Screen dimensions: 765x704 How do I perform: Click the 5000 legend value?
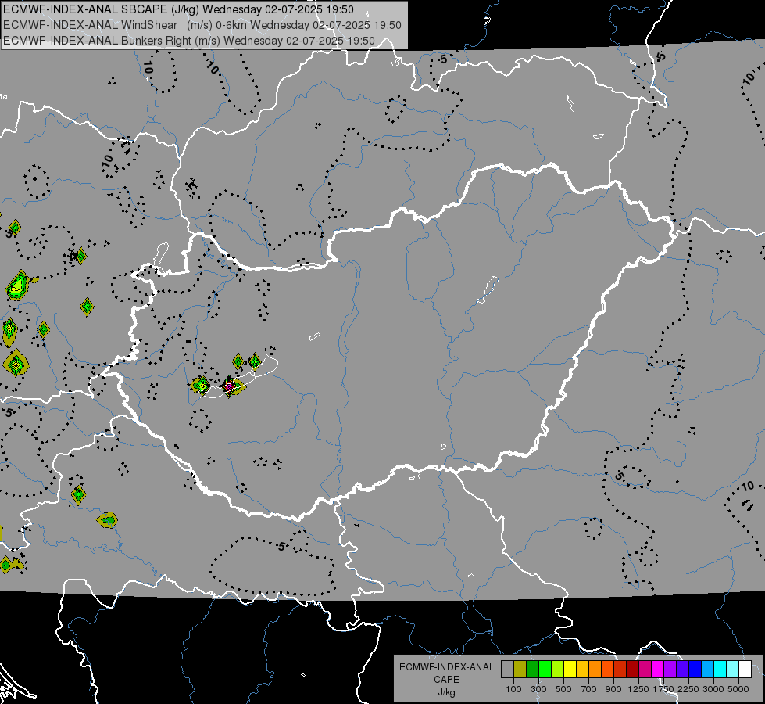pos(738,689)
